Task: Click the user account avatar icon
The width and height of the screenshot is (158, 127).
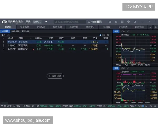Action: click(89, 22)
